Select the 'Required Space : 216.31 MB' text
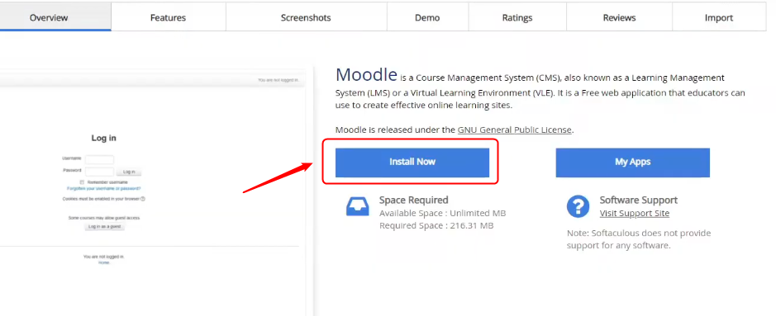776x316 pixels. coord(436,225)
